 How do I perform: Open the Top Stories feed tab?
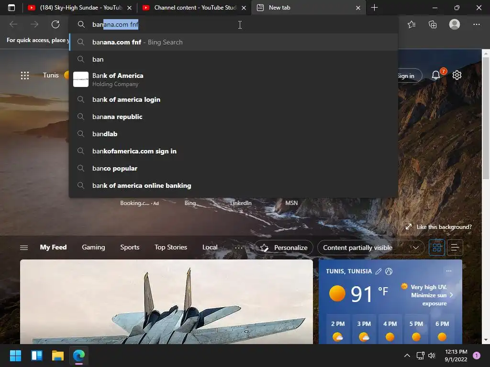click(171, 247)
